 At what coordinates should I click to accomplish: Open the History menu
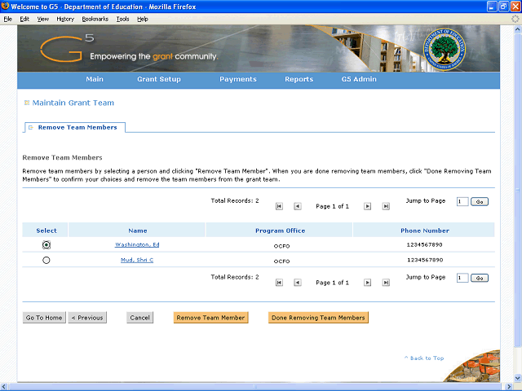[65, 19]
